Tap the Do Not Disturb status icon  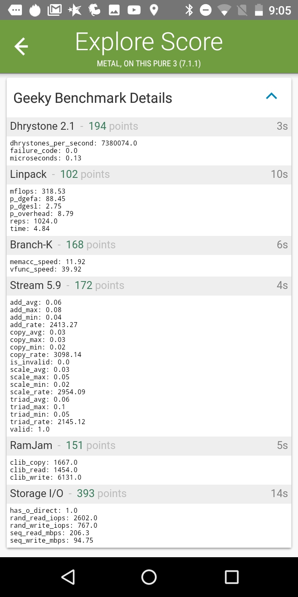[206, 10]
